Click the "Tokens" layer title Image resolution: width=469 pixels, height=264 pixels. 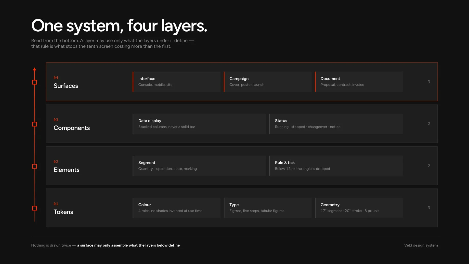(63, 212)
